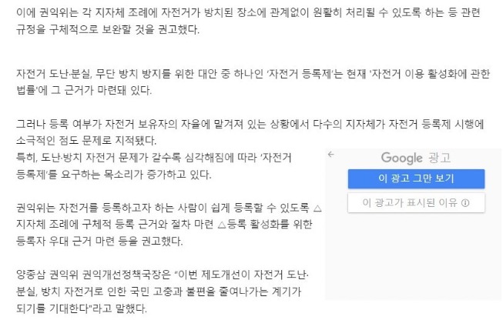
Task: Click the Google logo in the ad panel
Action: coord(401,158)
